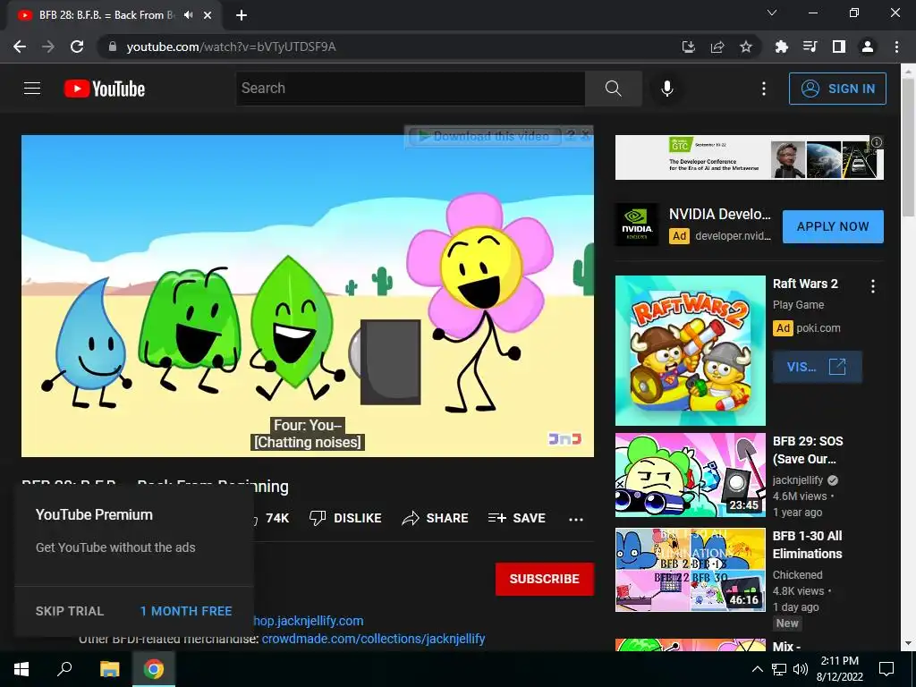Viewport: 916px width, 687px height.
Task: Open File Explorer from taskbar
Action: pos(109,669)
